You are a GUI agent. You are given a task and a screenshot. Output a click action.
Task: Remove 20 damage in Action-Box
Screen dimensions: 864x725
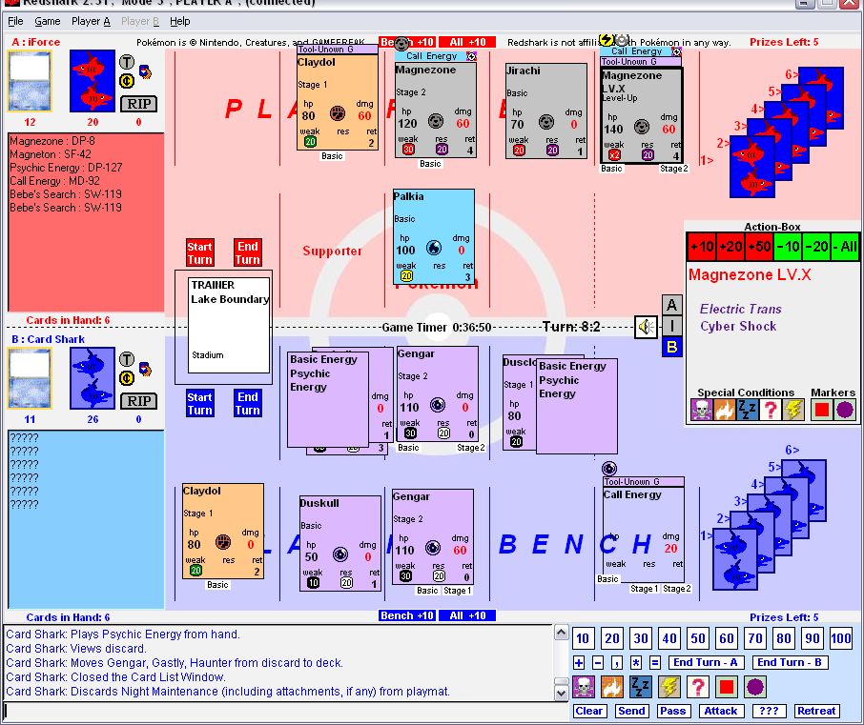coord(816,247)
